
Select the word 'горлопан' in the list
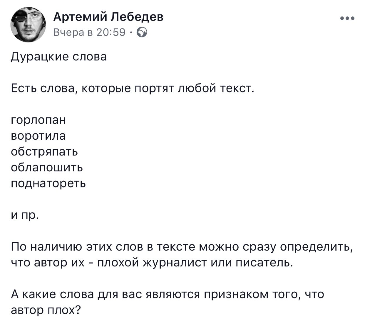[38, 120]
